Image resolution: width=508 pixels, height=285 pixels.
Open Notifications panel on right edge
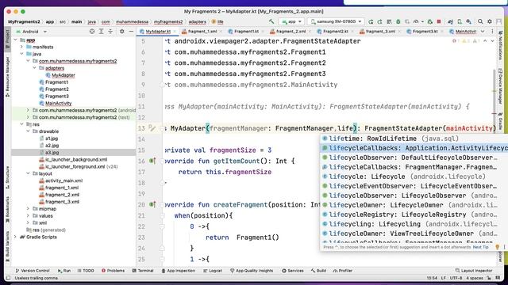click(500, 45)
